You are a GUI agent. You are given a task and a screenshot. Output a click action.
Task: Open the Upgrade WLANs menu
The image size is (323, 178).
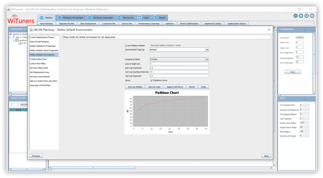click(66, 24)
